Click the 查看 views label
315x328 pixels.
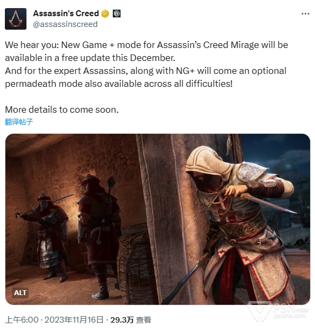tap(144, 320)
